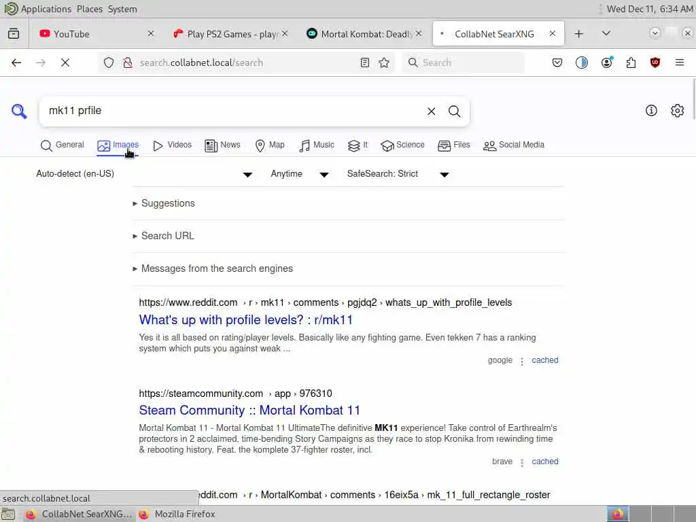Select the Social Media search category
Screen dimensions: 696x522
514,145
